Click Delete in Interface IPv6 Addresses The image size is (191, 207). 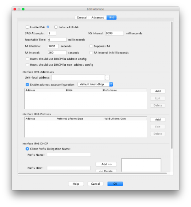[158, 106]
